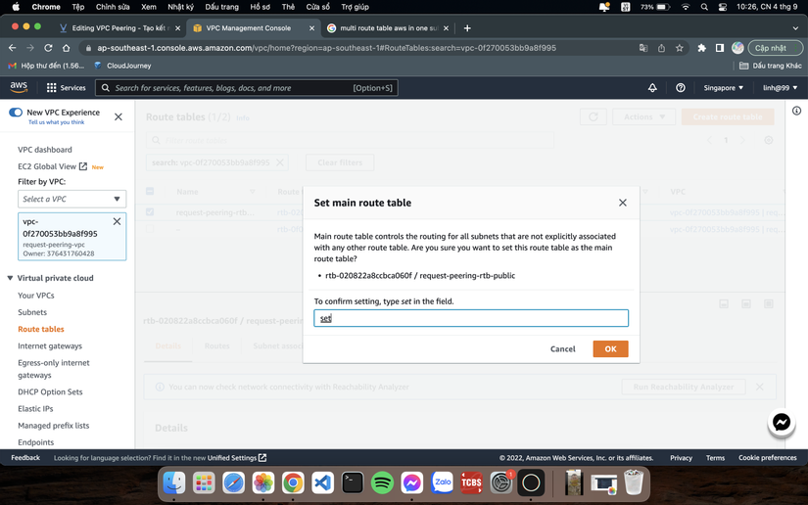The height and width of the screenshot is (505, 808).
Task: Open DHCP Option Sets
Action: (50, 391)
